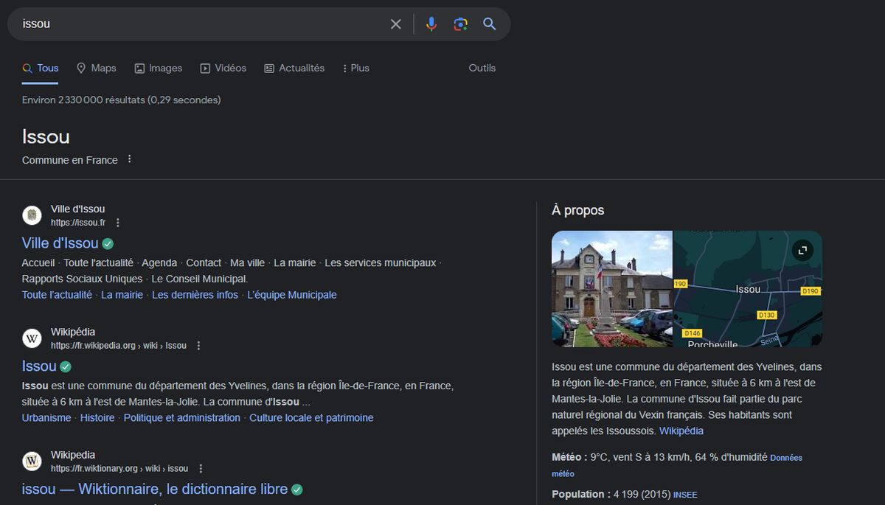Start voice search with microphone icon

pyautogui.click(x=431, y=24)
